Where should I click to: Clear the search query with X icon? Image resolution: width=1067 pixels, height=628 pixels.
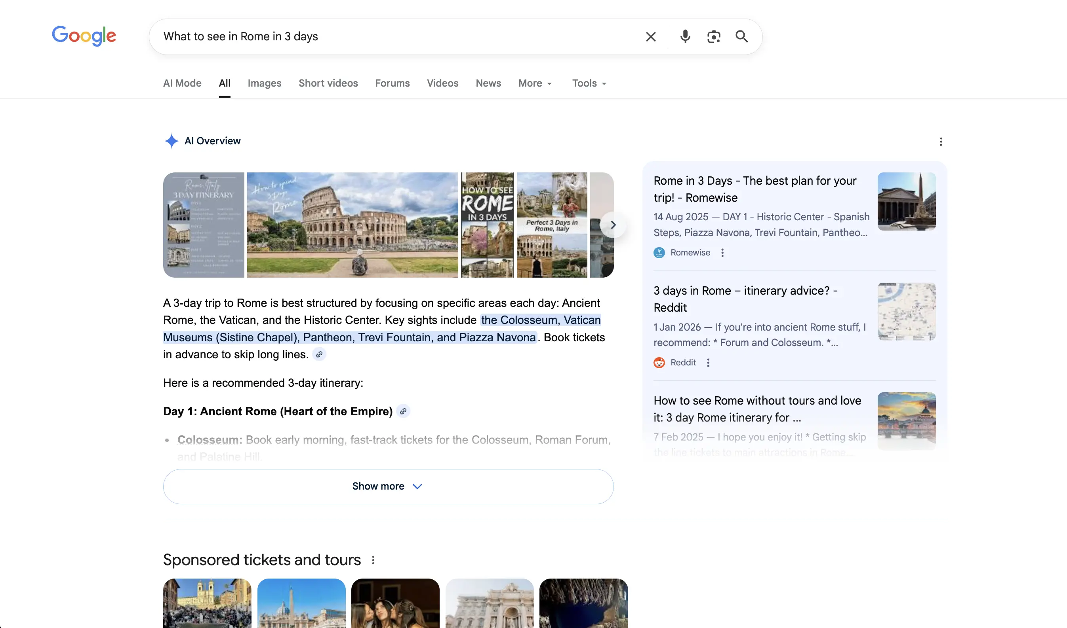click(650, 37)
